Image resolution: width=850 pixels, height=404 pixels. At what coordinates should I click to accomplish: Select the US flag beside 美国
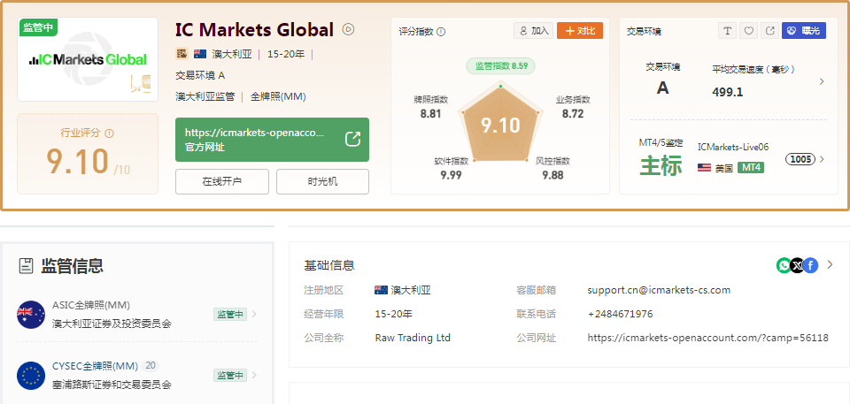click(704, 168)
